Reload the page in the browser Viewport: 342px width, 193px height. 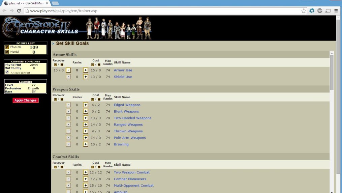(x=19, y=11)
